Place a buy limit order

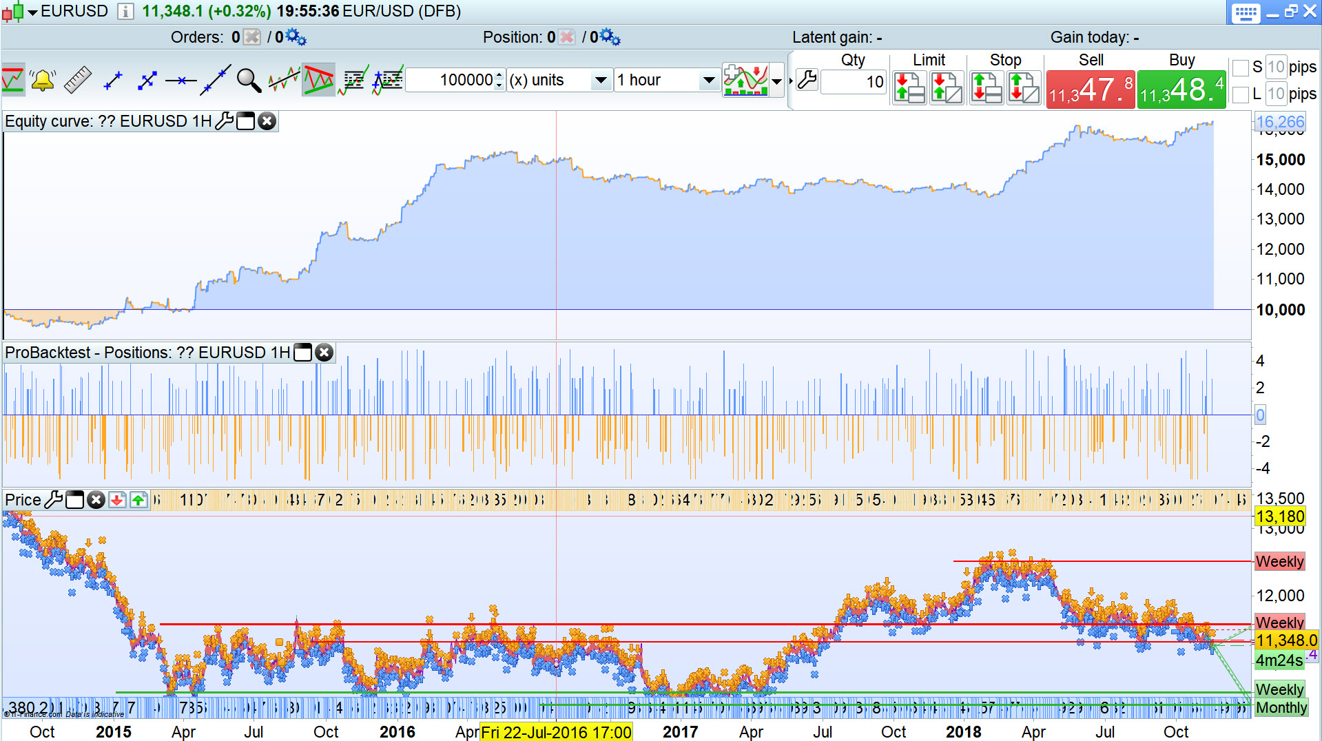tap(947, 88)
